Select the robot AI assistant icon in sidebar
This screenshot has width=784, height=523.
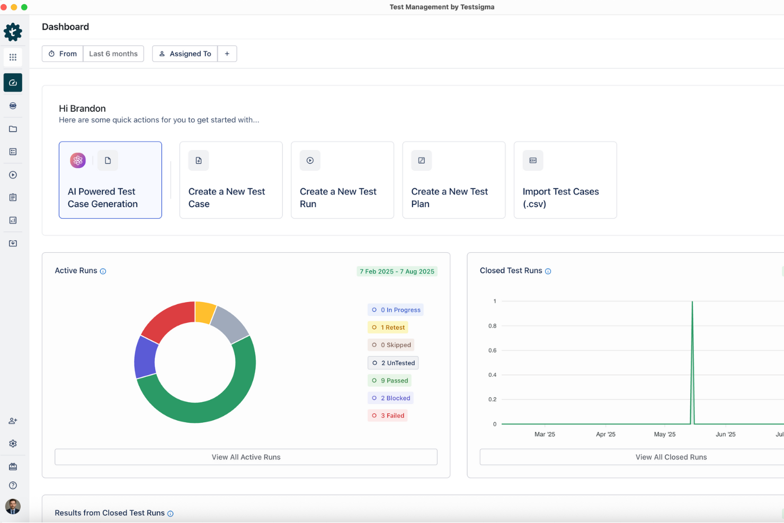pyautogui.click(x=13, y=105)
